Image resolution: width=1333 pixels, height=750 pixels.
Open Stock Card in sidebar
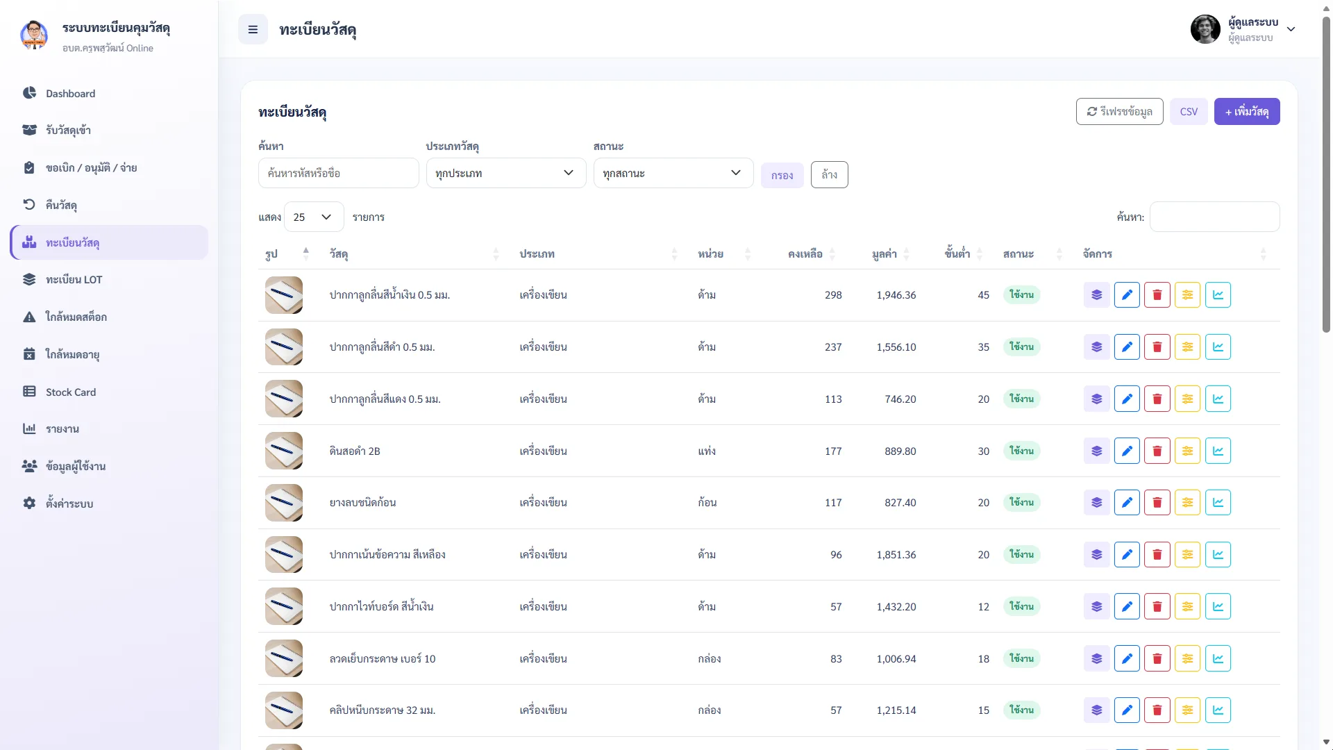click(109, 392)
